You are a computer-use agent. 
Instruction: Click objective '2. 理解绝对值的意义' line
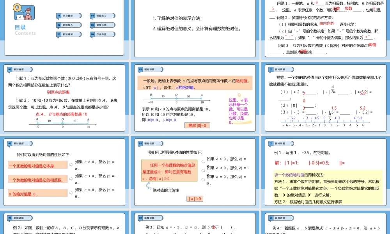coord(197,28)
